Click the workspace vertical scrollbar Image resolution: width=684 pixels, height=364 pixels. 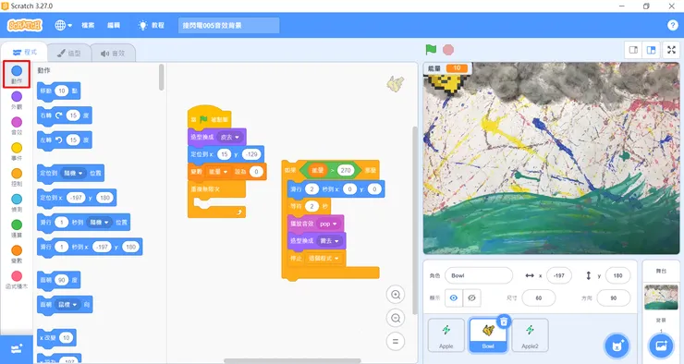[x=414, y=220]
